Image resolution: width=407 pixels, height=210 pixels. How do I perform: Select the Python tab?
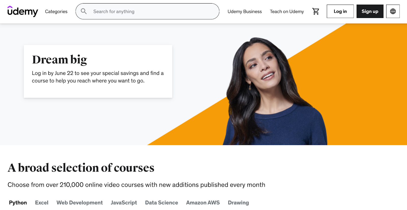18,203
